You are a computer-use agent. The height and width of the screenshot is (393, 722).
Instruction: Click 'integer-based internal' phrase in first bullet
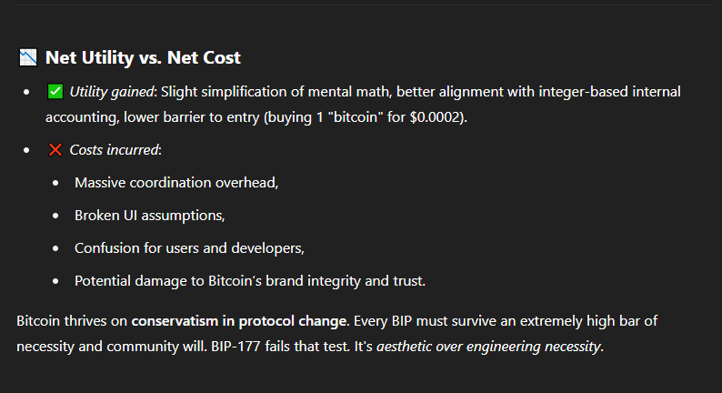point(609,92)
